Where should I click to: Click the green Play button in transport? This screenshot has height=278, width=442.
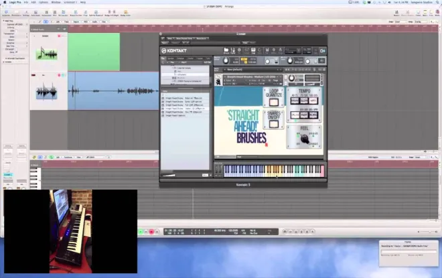[141, 232]
